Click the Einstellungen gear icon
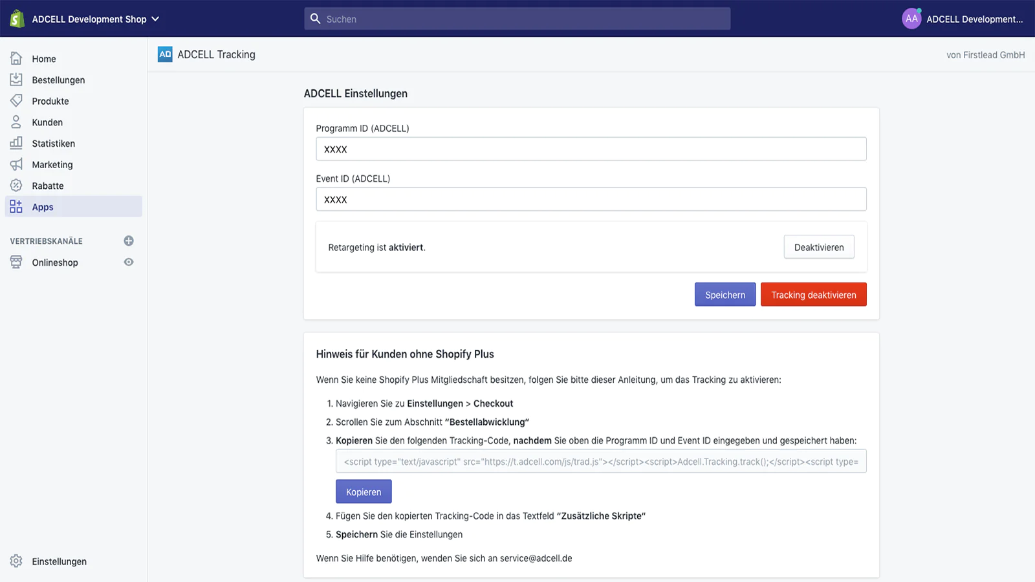Viewport: 1035px width, 582px height. [16, 561]
